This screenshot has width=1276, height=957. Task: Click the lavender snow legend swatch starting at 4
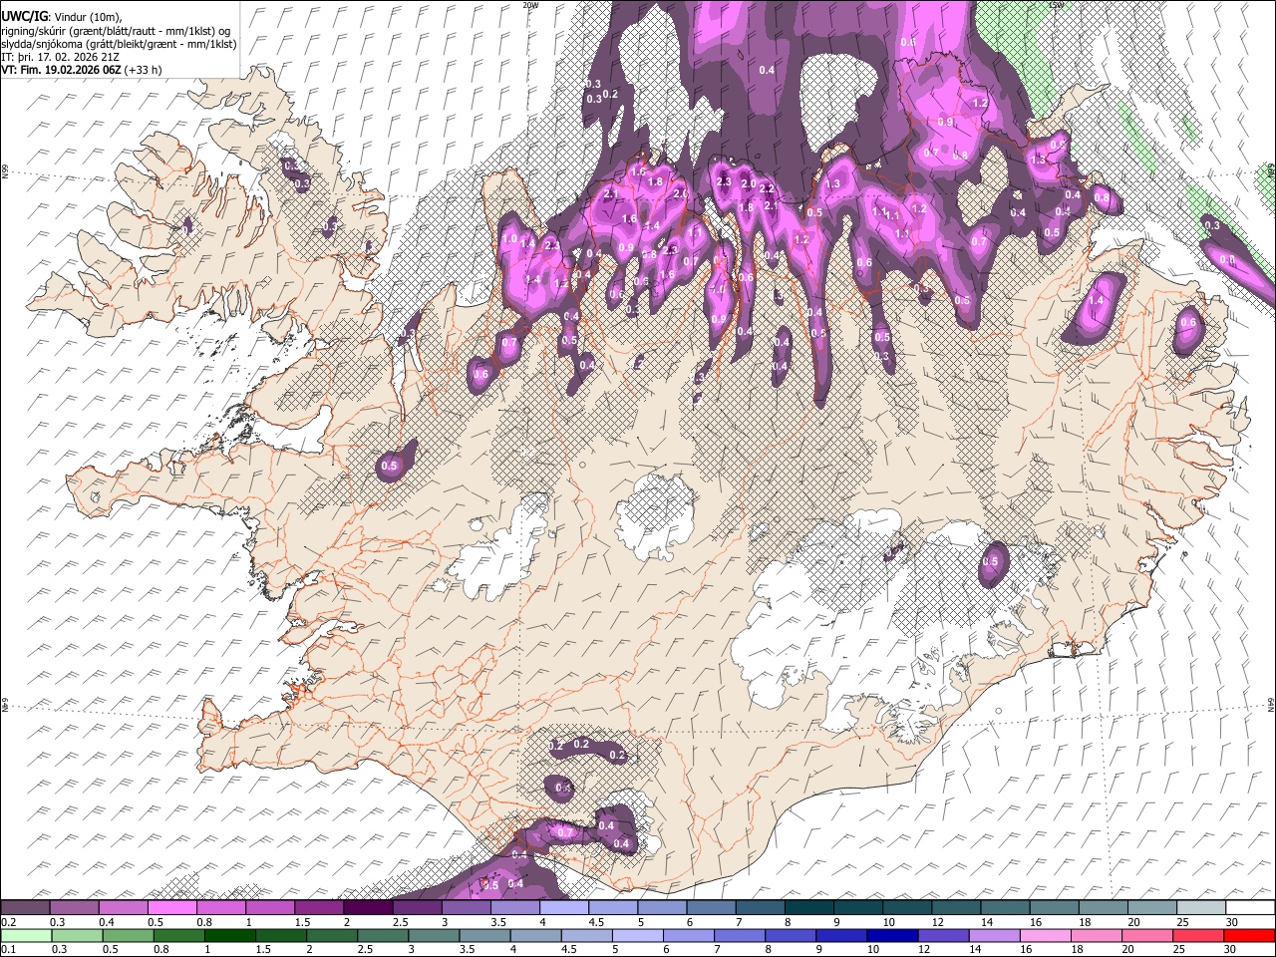(562, 908)
